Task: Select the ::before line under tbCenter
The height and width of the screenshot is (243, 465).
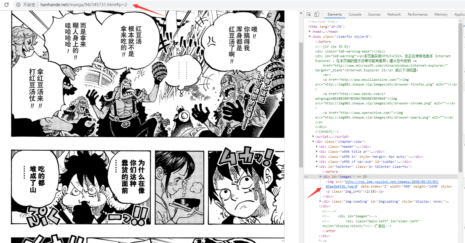Action: coord(330,172)
